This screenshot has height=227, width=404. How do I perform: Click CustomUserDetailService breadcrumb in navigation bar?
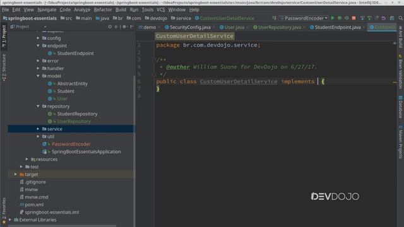coord(225,18)
